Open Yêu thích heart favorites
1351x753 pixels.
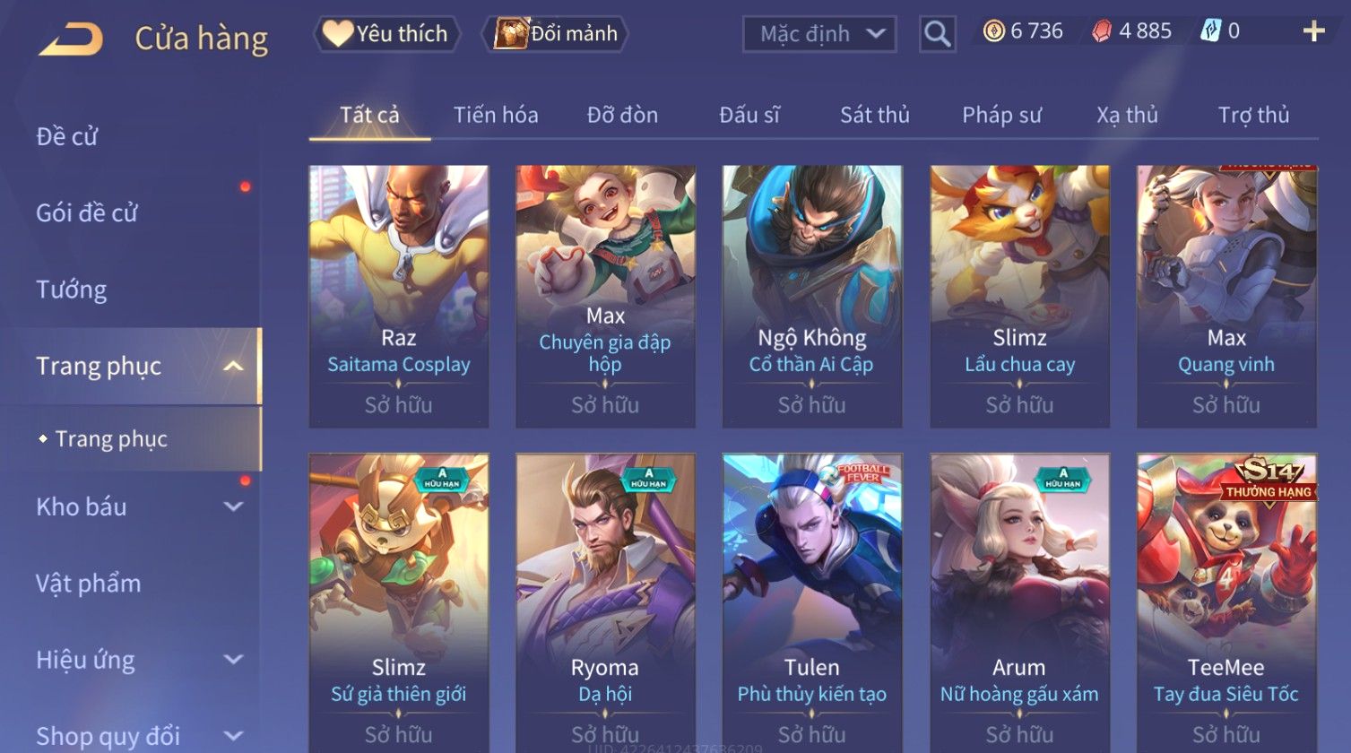tap(385, 34)
